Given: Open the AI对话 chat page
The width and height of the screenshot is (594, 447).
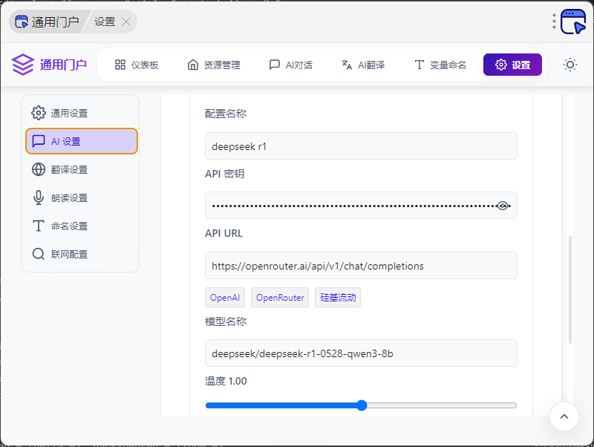Looking at the screenshot, I should (290, 65).
